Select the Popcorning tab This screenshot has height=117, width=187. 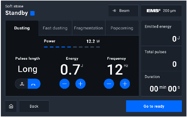click(122, 28)
